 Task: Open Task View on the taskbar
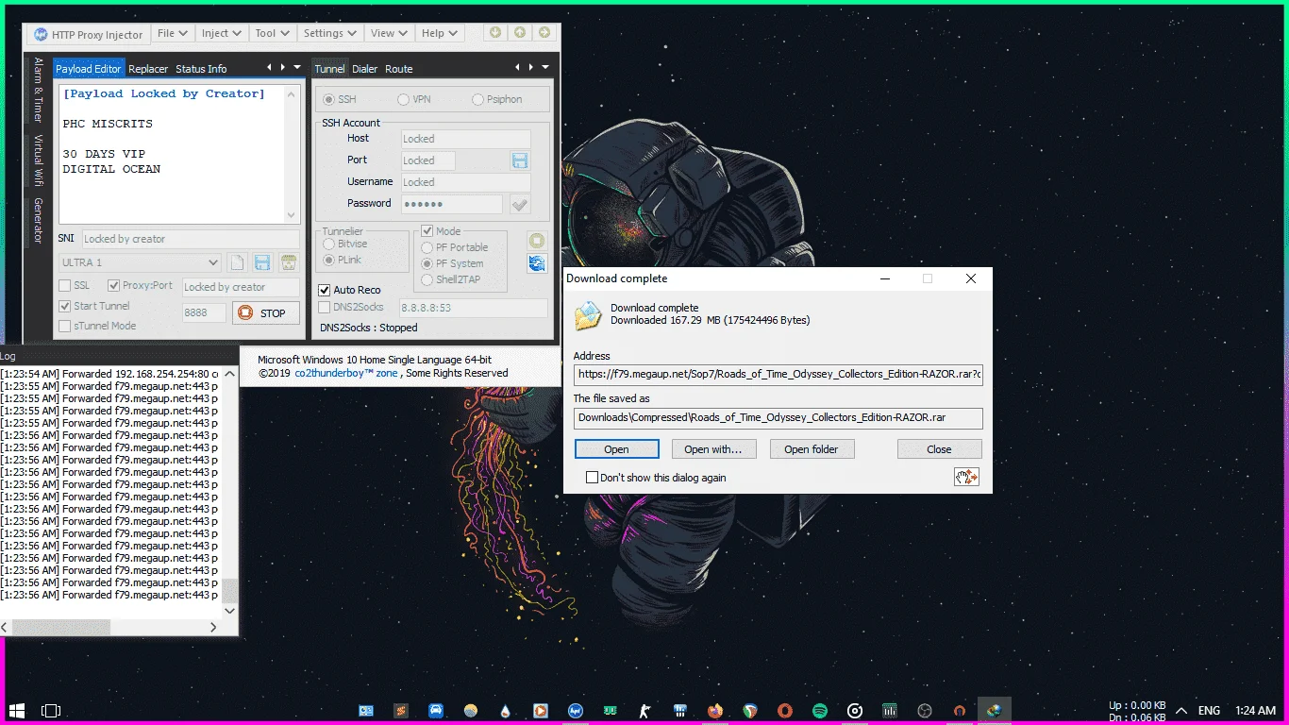point(52,710)
